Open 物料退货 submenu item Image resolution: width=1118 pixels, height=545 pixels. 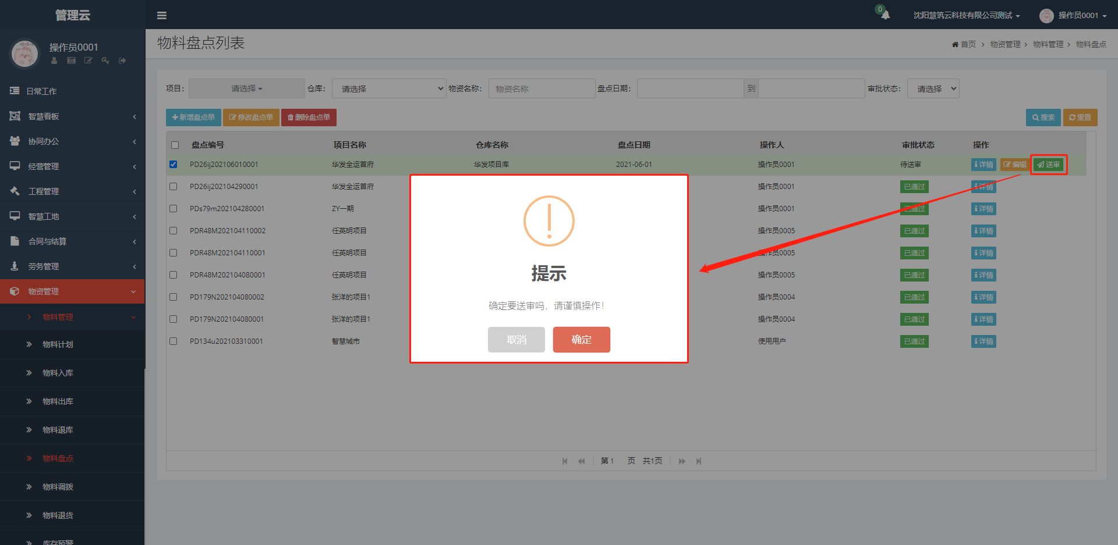coord(72,515)
